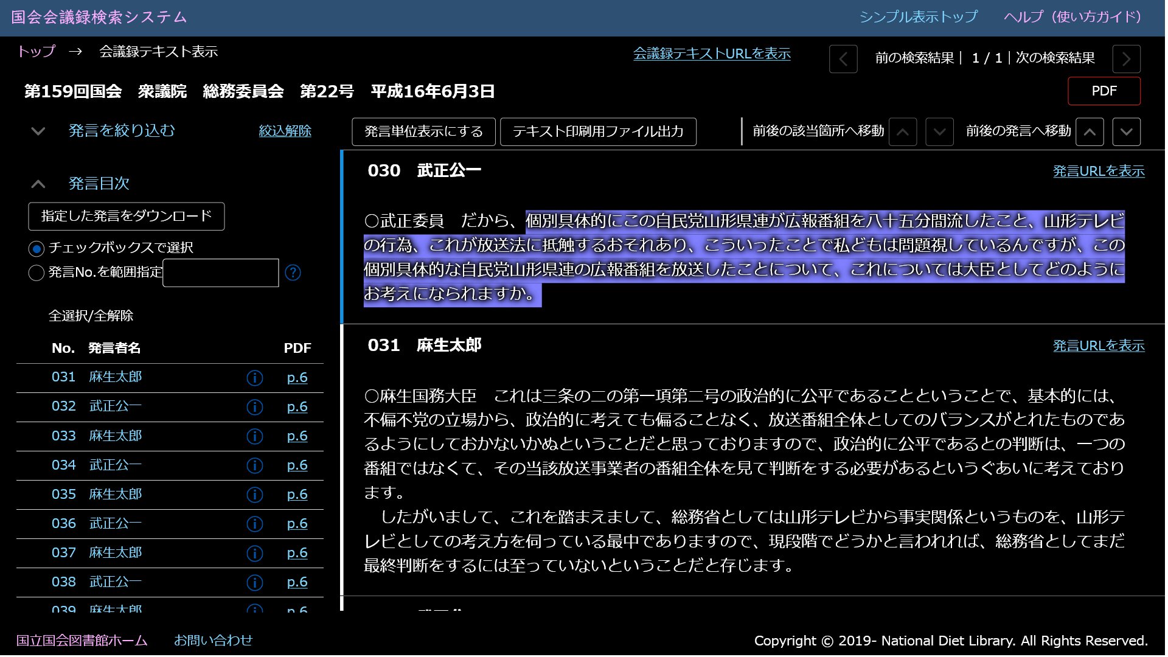Click 発言単位表示にする button
The image size is (1168, 657).
coord(423,132)
